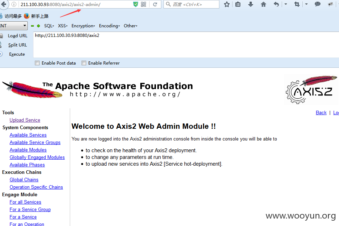Open For a Service Group link
This screenshot has height=226, width=339.
point(30,210)
